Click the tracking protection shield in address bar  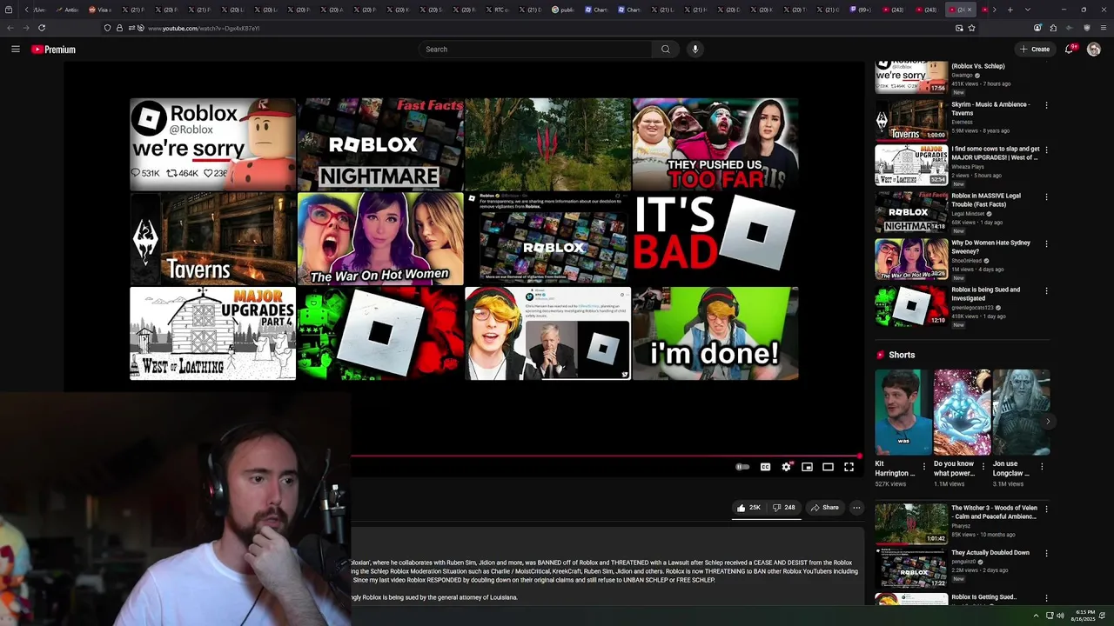(107, 28)
